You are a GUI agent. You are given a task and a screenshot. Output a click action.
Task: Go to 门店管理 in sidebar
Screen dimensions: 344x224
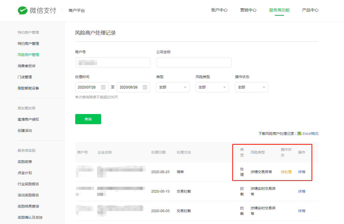[25, 77]
